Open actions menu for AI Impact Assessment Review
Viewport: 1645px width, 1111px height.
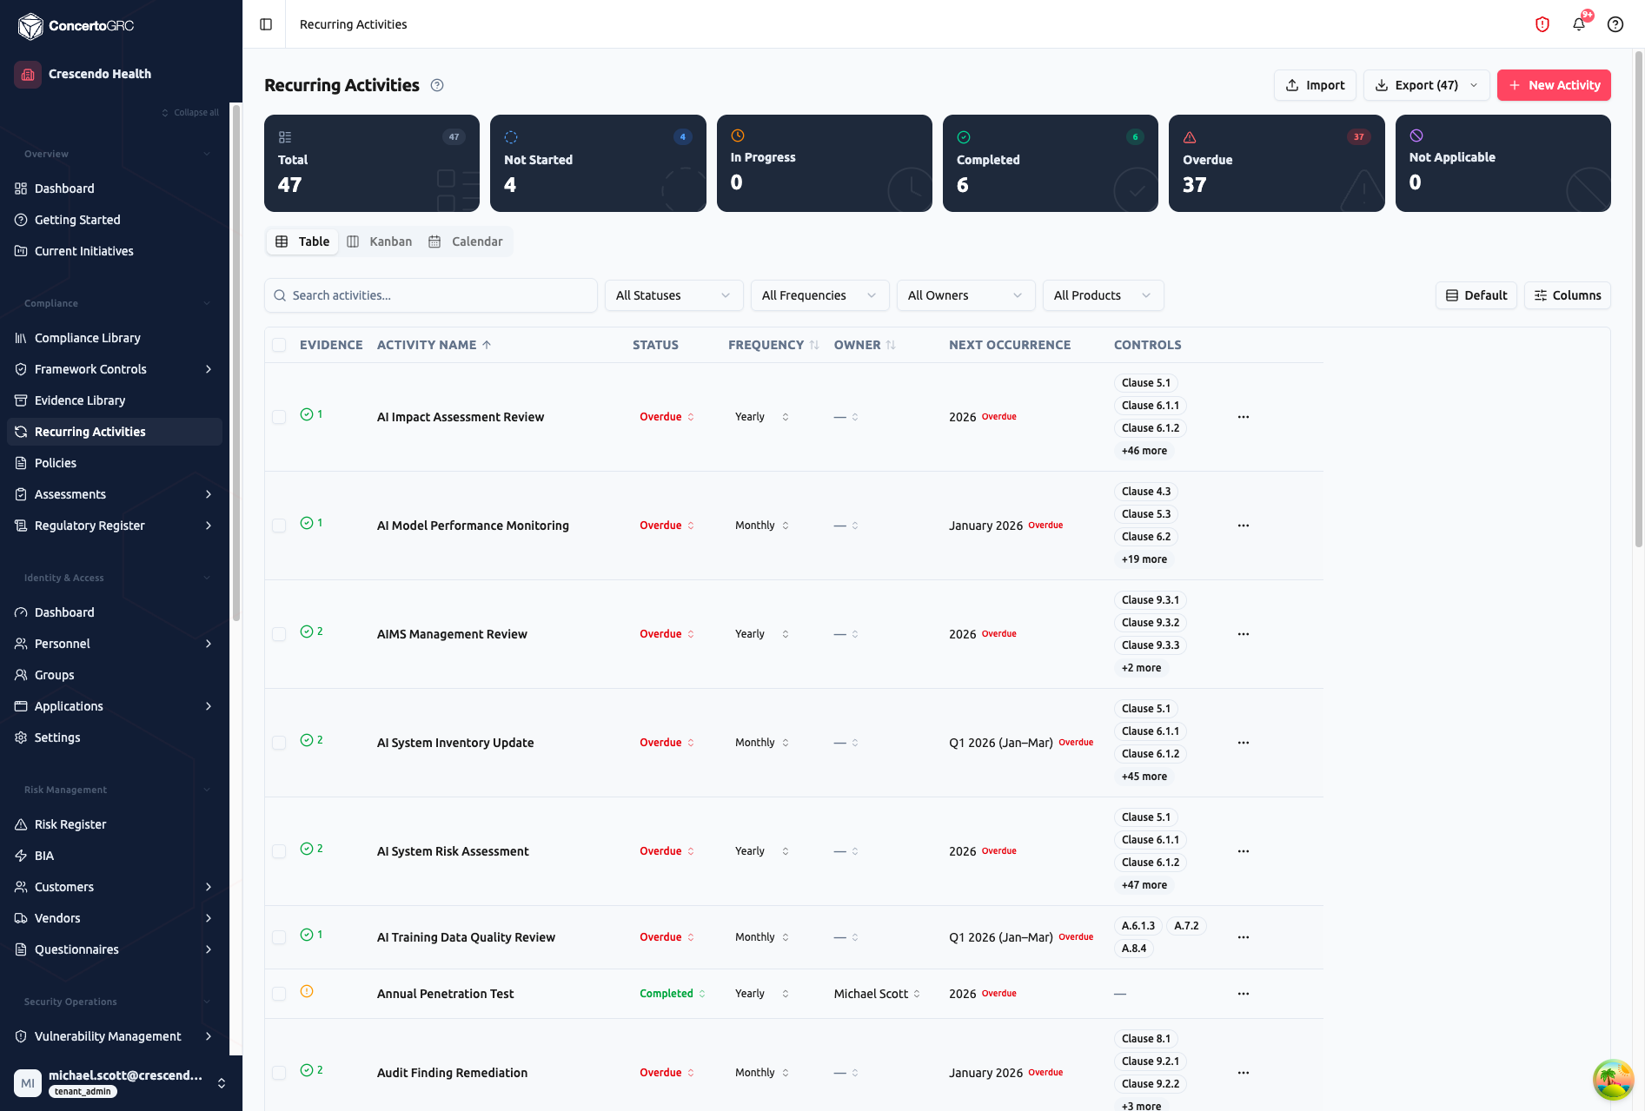click(x=1244, y=417)
